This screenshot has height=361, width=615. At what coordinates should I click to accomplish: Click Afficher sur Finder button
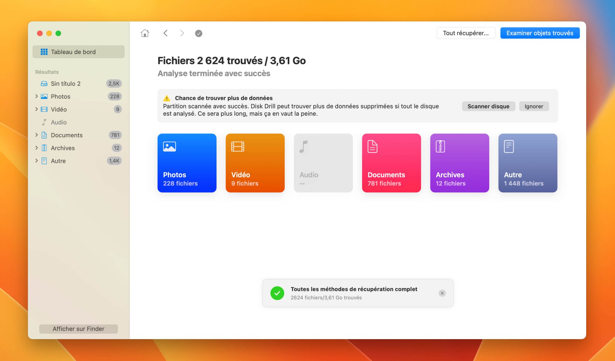pyautogui.click(x=78, y=329)
